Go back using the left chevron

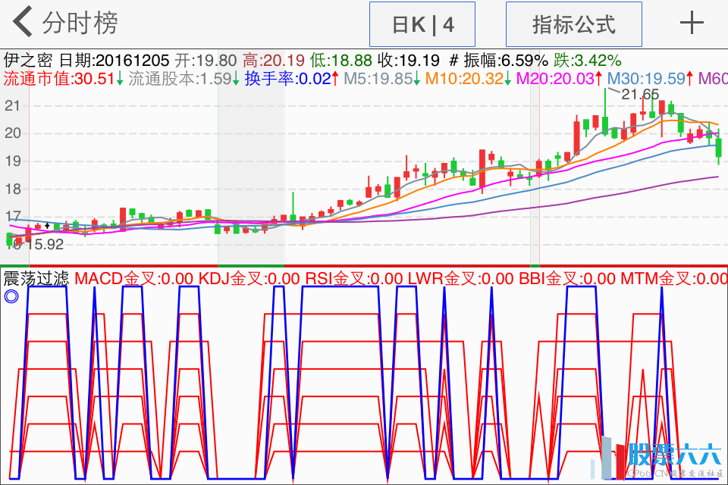coord(23,23)
